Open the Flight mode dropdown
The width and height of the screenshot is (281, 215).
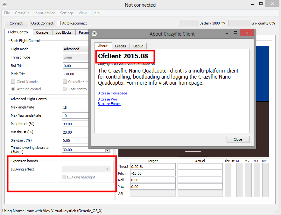76,49
